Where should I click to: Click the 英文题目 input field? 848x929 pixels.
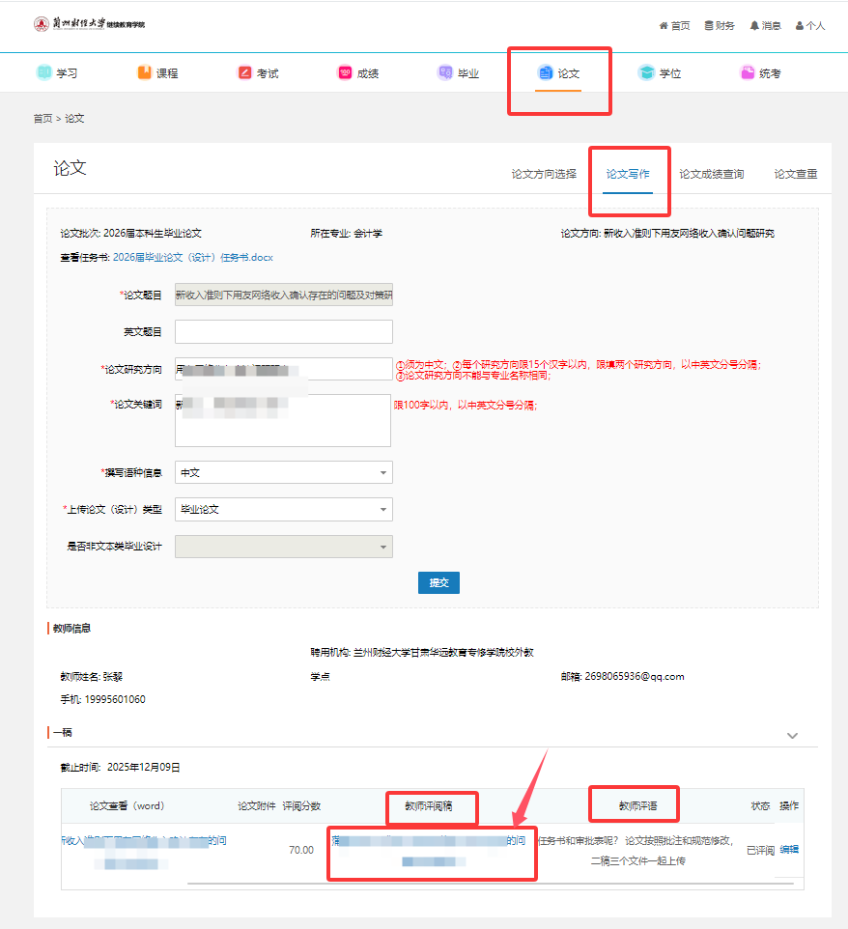coord(283,332)
